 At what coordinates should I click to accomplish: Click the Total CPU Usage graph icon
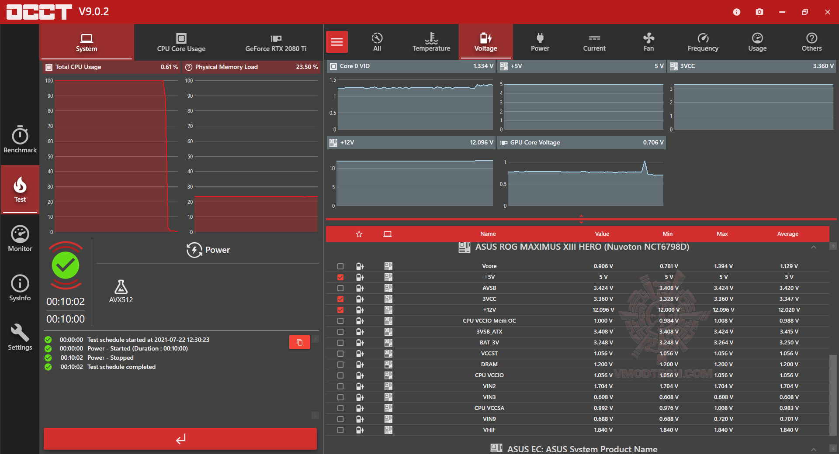pos(49,67)
